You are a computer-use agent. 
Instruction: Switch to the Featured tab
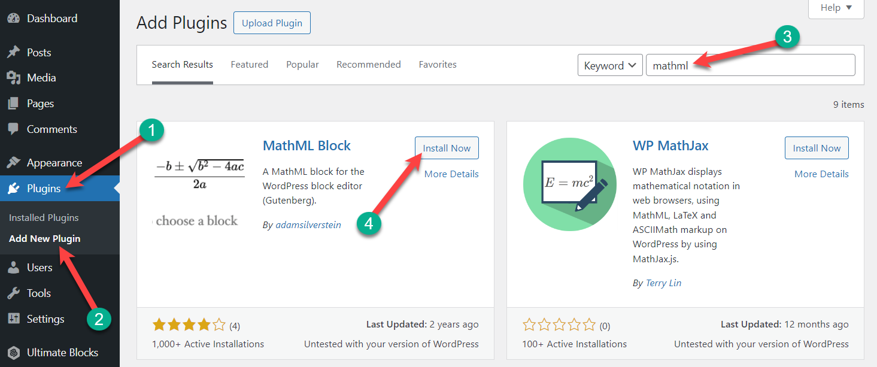[249, 65]
